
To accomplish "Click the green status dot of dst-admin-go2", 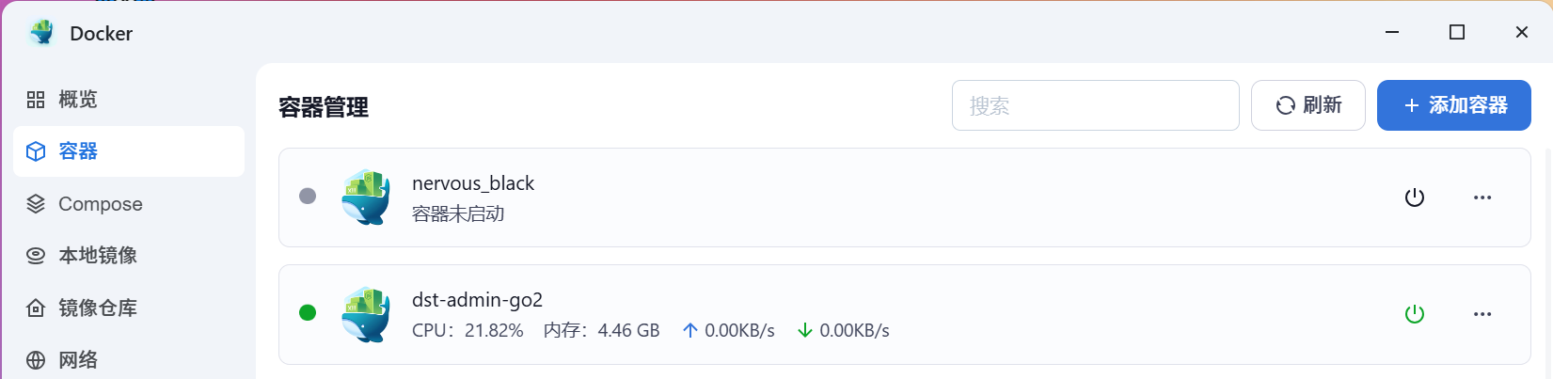I will click(x=308, y=312).
